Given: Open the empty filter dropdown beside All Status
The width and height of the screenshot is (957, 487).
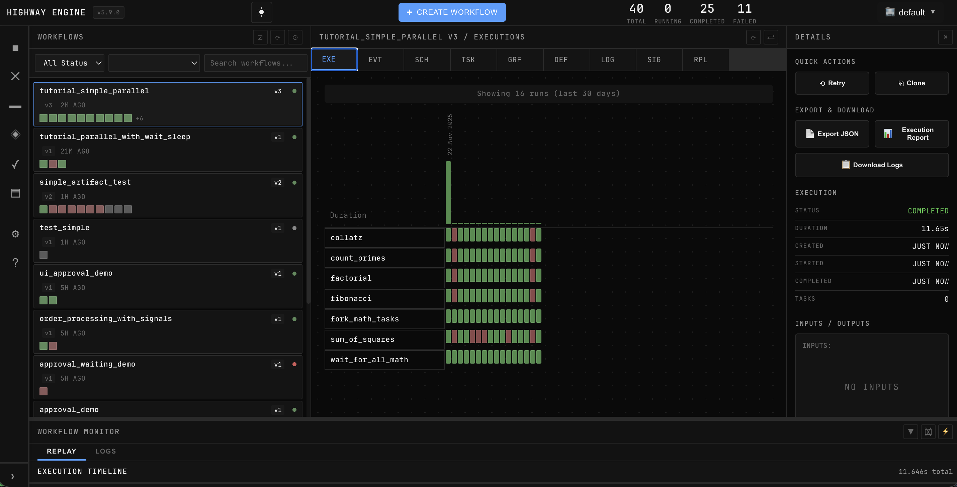Looking at the screenshot, I should [154, 63].
